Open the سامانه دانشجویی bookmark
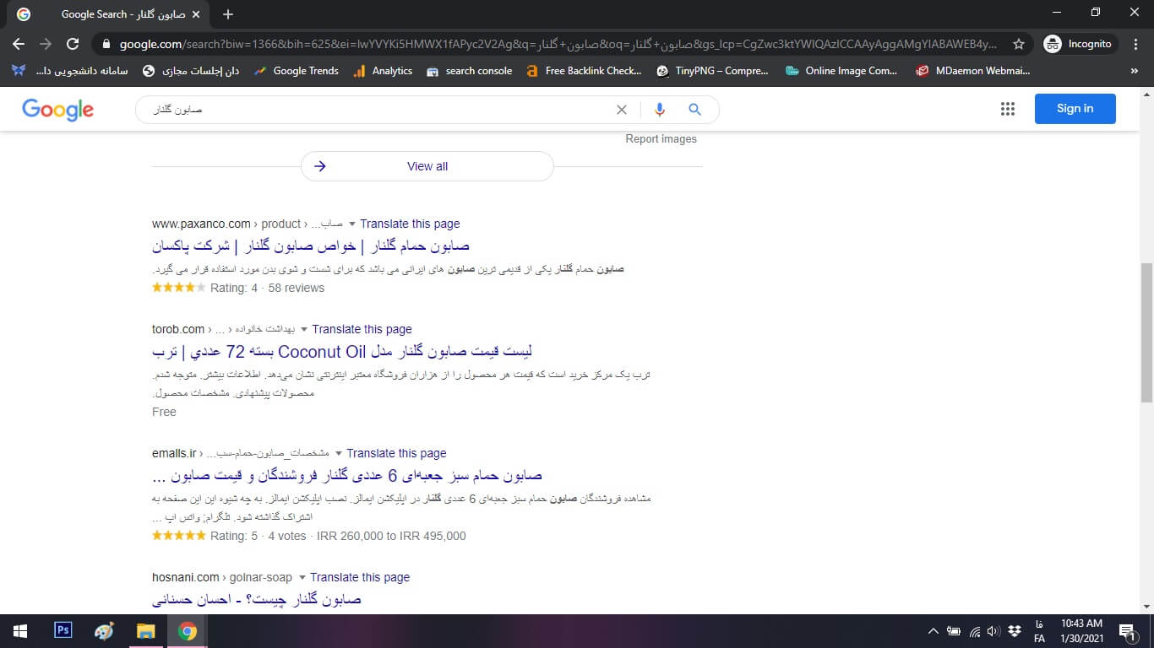Screen dimensions: 1154x648 [70, 71]
